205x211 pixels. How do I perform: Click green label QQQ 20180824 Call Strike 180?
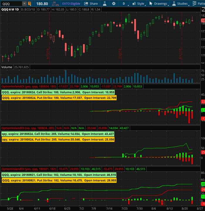tap(58, 92)
